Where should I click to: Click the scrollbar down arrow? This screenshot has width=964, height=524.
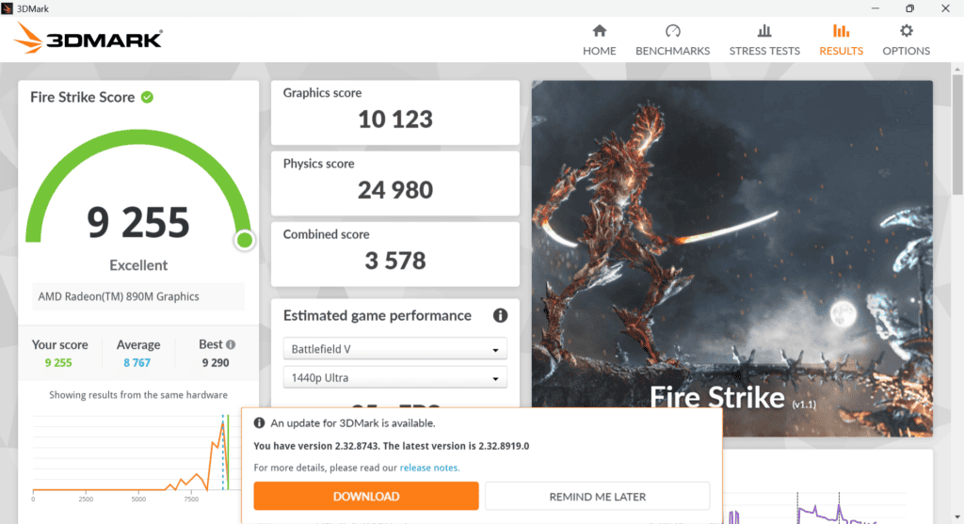(x=957, y=517)
